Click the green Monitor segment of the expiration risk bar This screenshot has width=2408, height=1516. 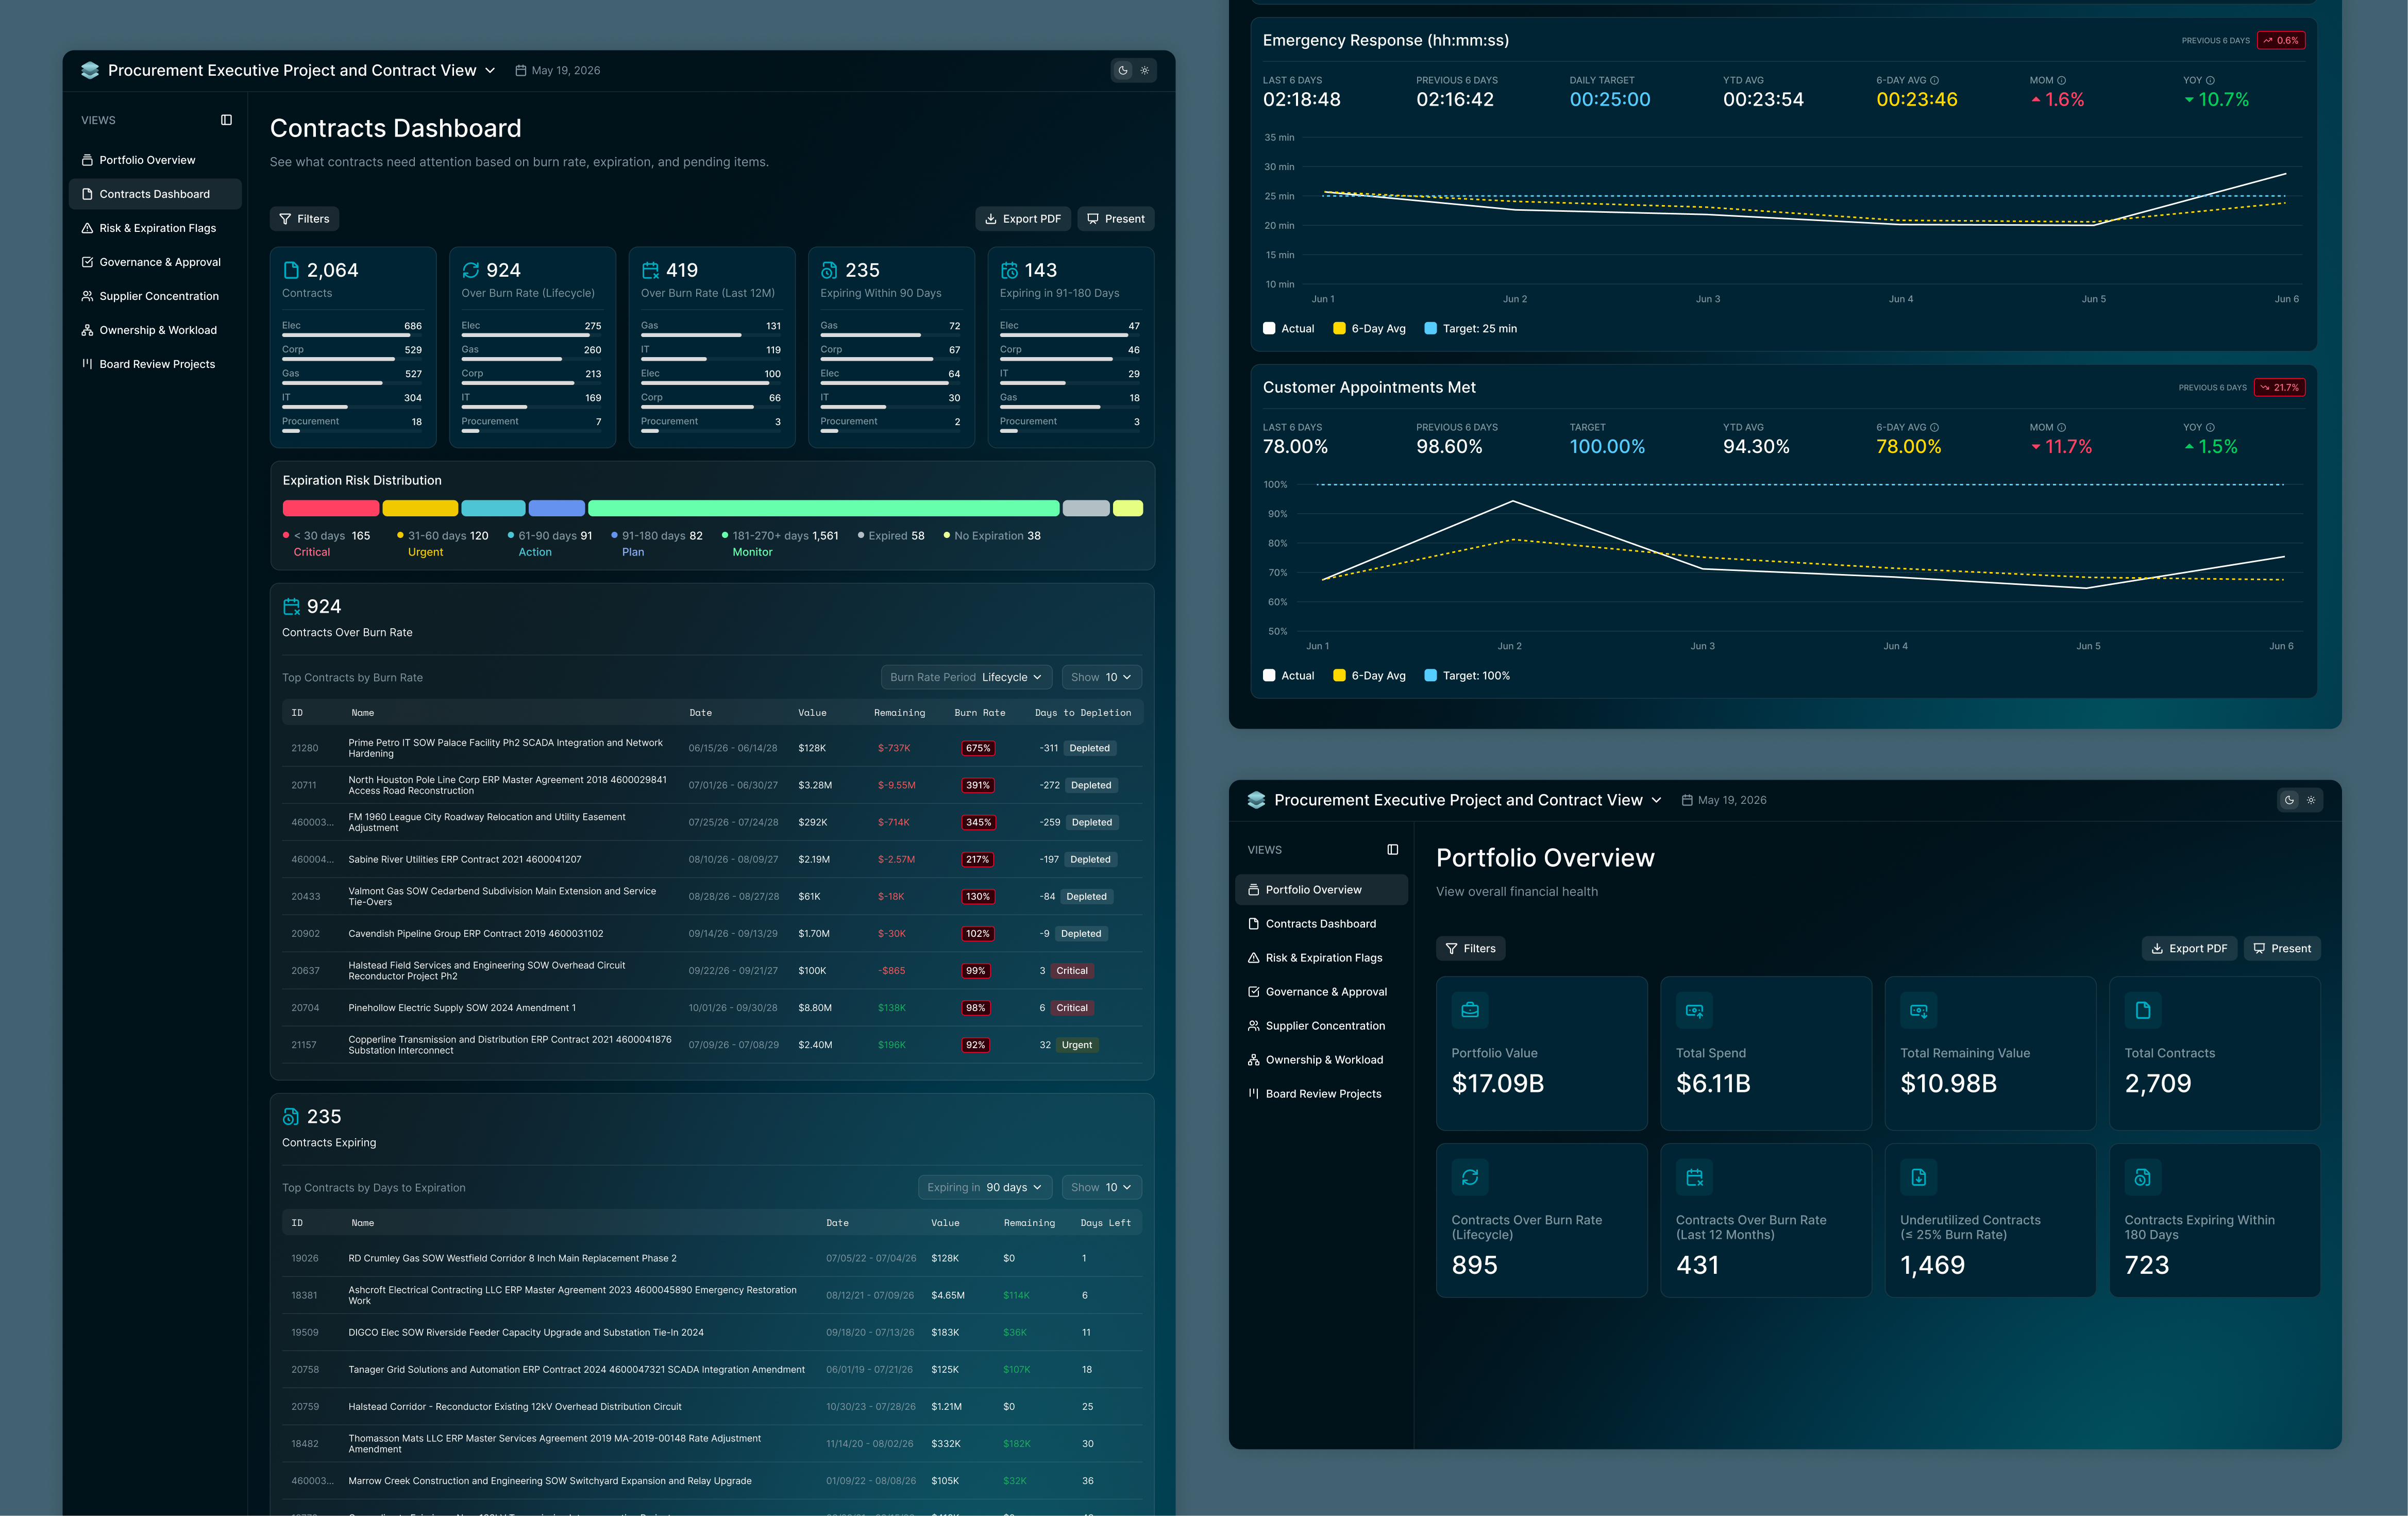pyautogui.click(x=824, y=508)
